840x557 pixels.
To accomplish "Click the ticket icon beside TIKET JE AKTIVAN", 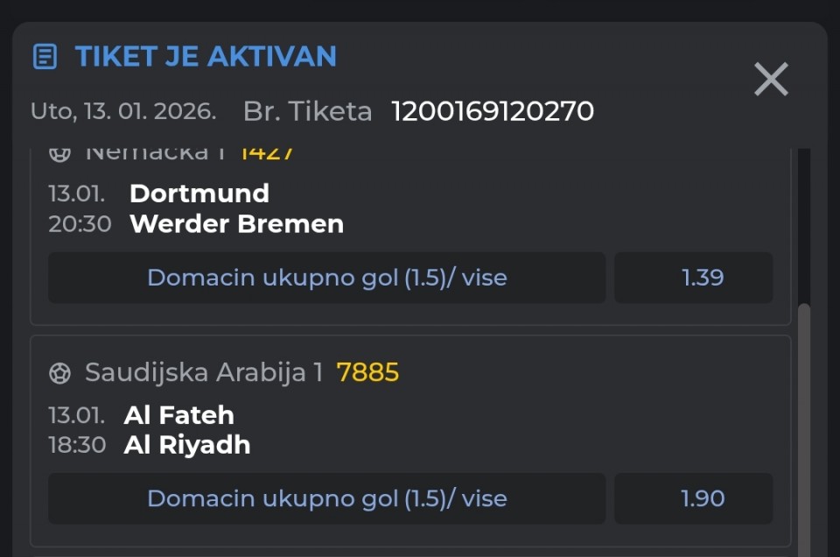I will (45, 57).
